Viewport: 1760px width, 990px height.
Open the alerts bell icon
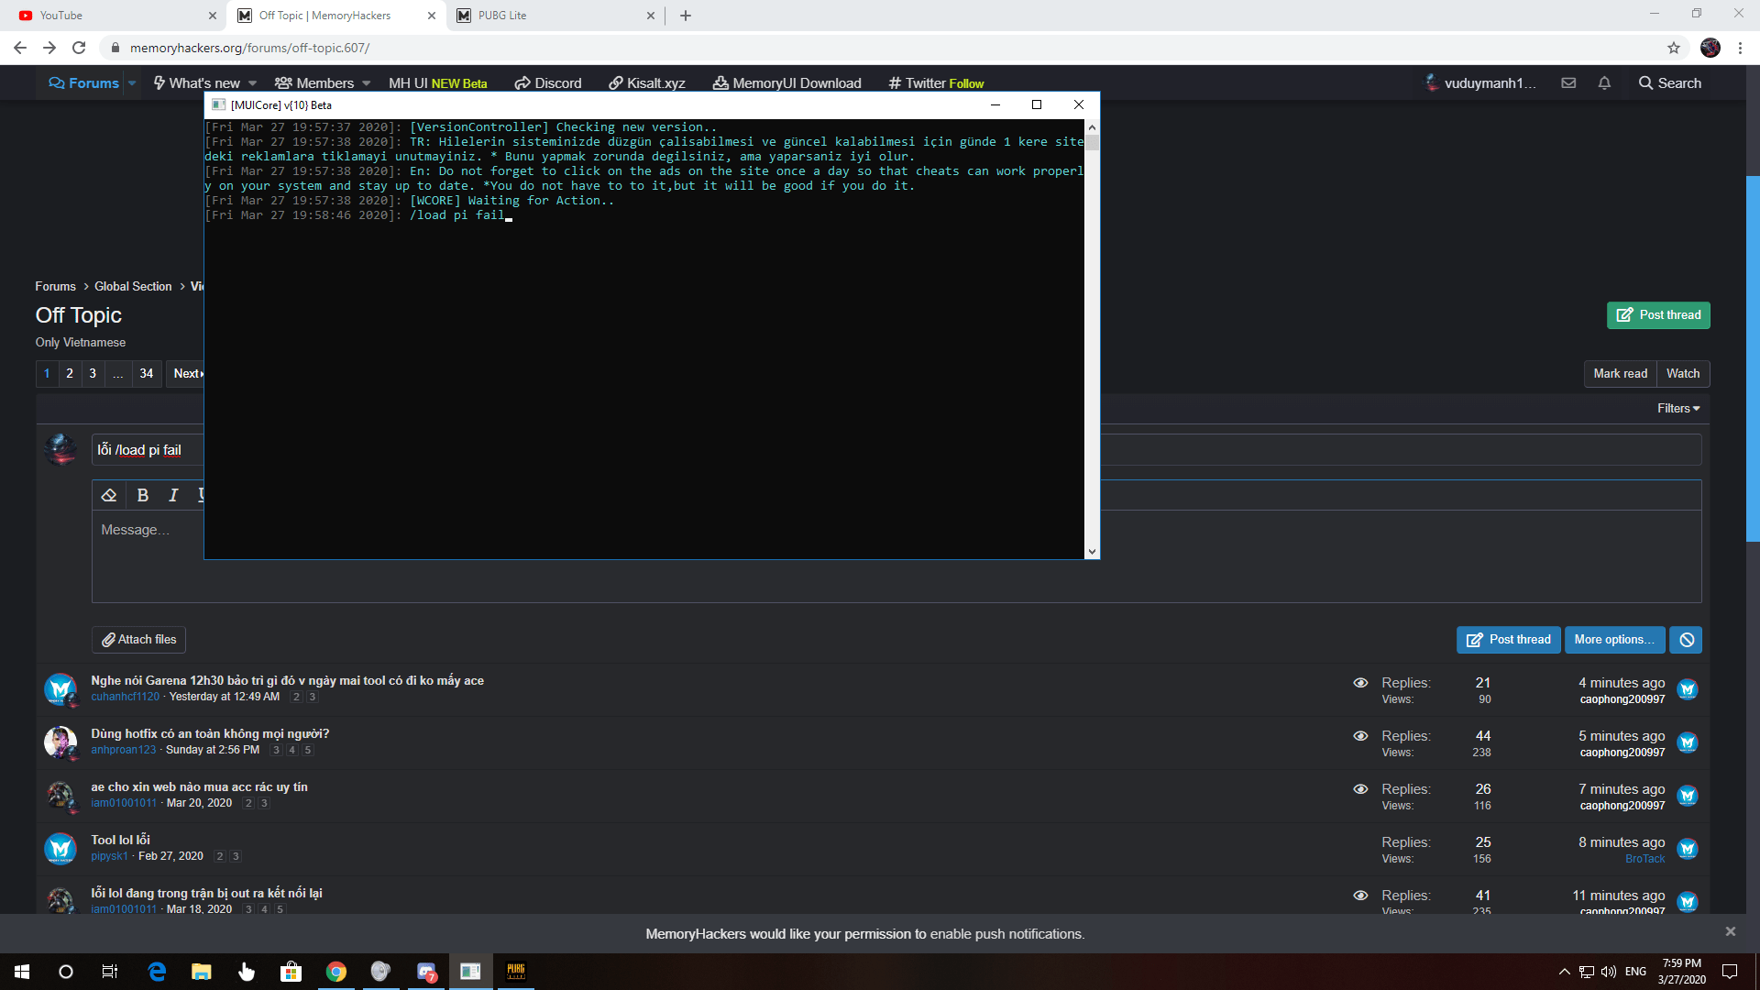pyautogui.click(x=1604, y=83)
